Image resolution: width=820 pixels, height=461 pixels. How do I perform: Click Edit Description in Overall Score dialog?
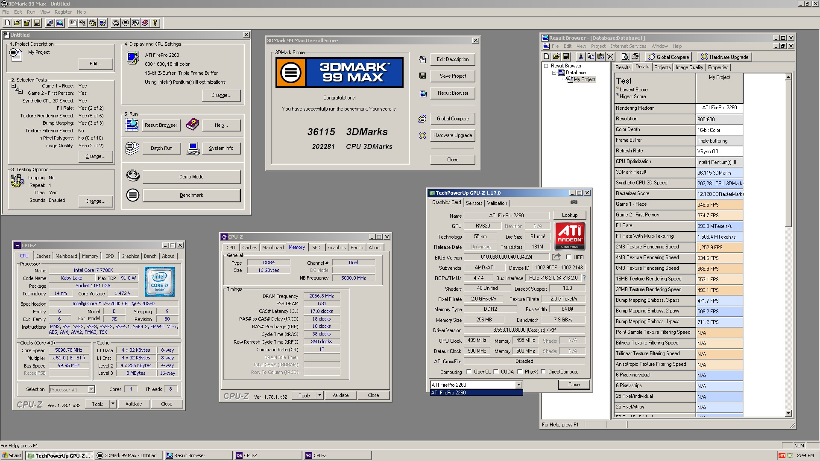(453, 59)
